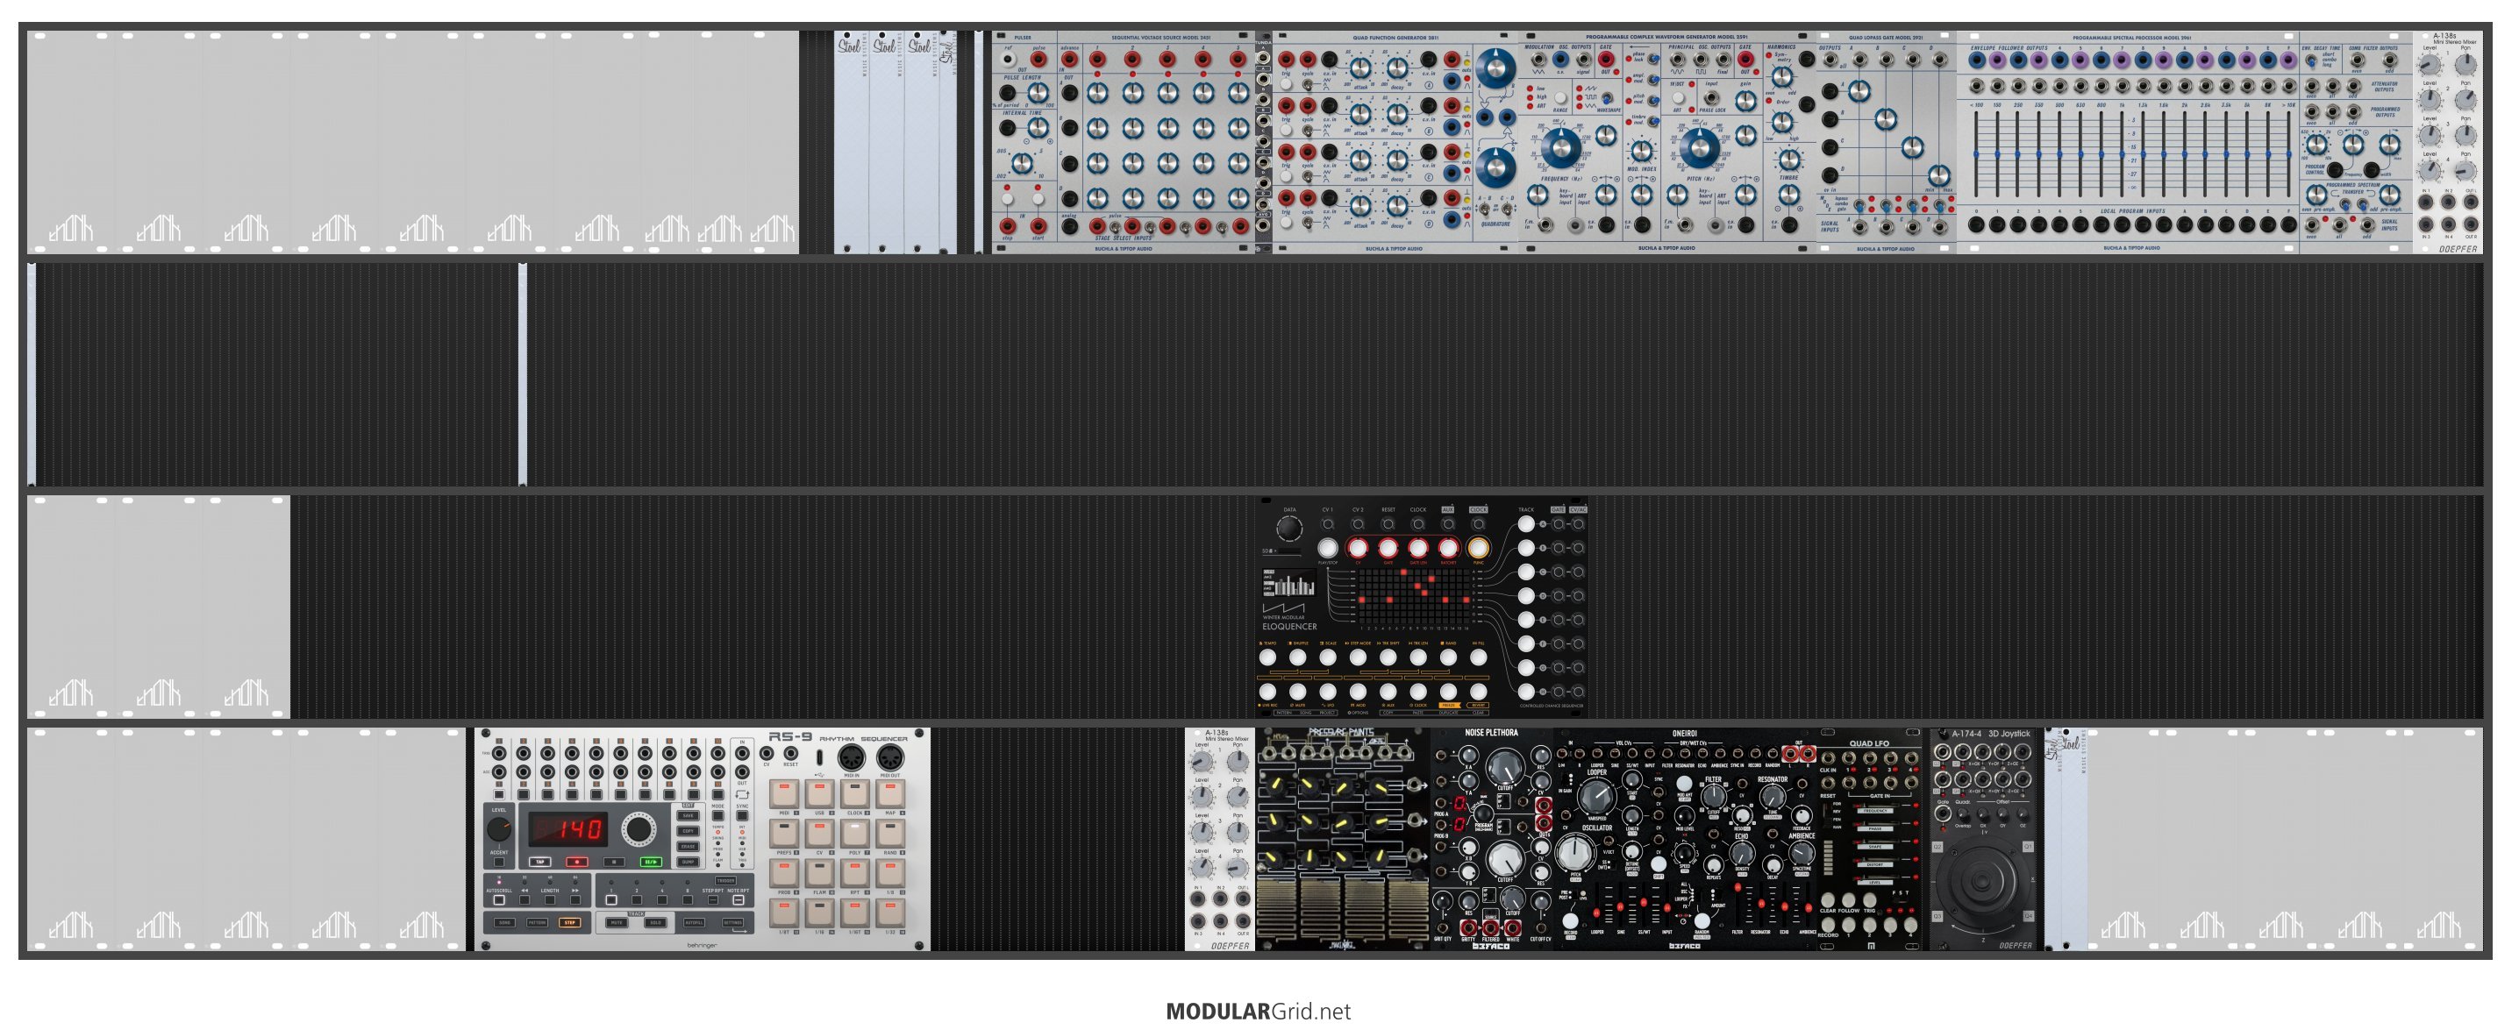
Task: Toggle AUTOSCROLL button on RS-9
Action: click(x=499, y=900)
